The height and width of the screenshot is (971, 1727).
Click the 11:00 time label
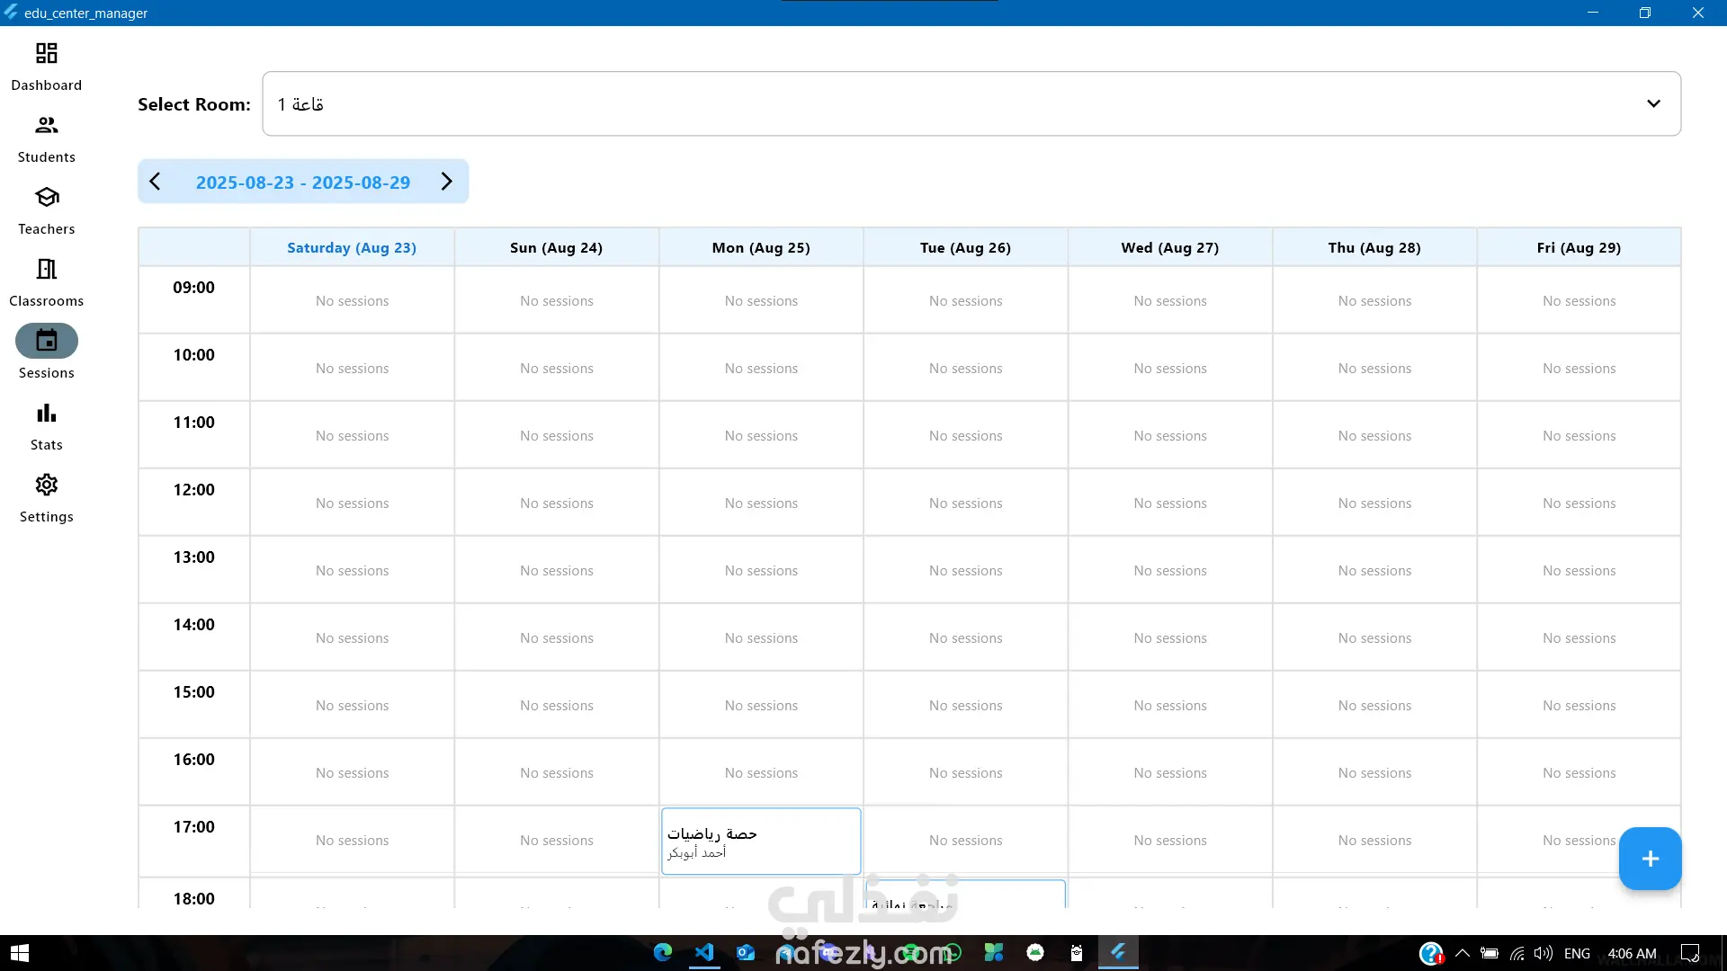(x=193, y=423)
